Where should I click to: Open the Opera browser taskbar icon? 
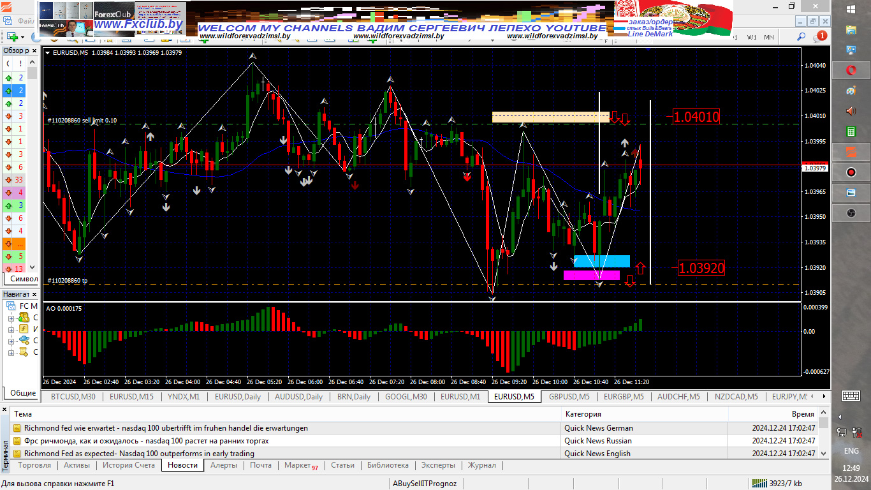coord(851,70)
